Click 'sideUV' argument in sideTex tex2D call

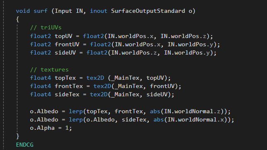click(157, 95)
